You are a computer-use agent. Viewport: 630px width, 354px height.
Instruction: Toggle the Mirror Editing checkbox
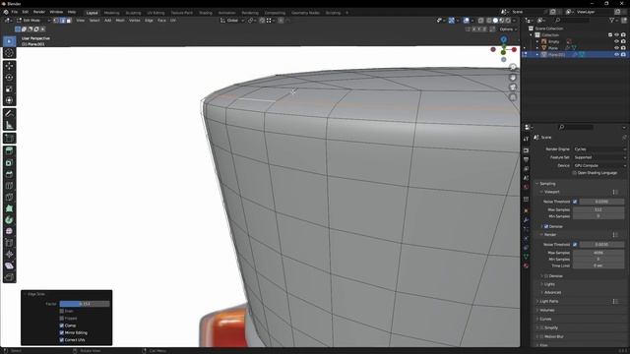61,332
